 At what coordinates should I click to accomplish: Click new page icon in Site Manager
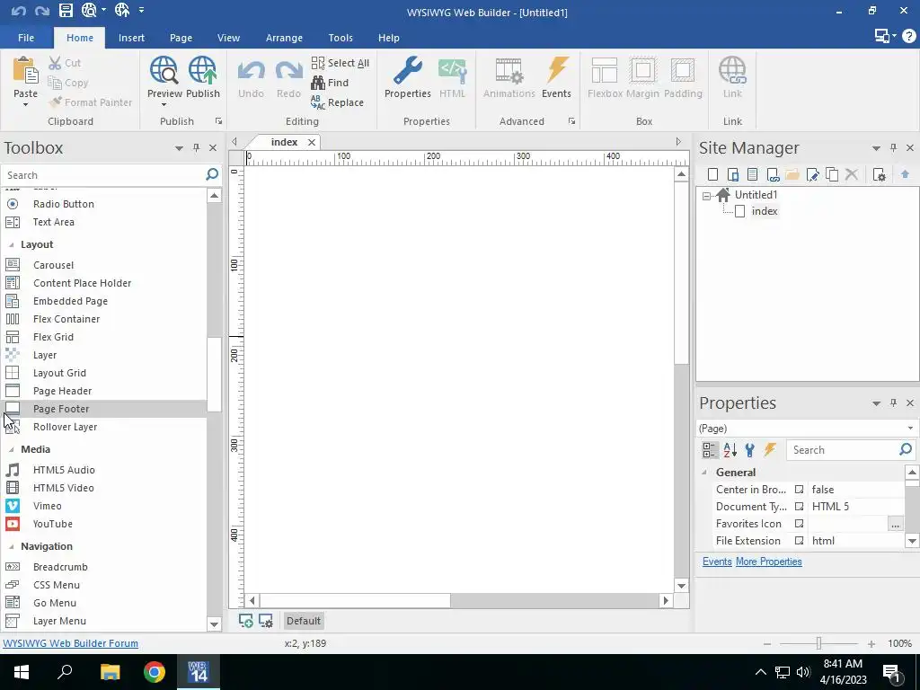coord(712,174)
